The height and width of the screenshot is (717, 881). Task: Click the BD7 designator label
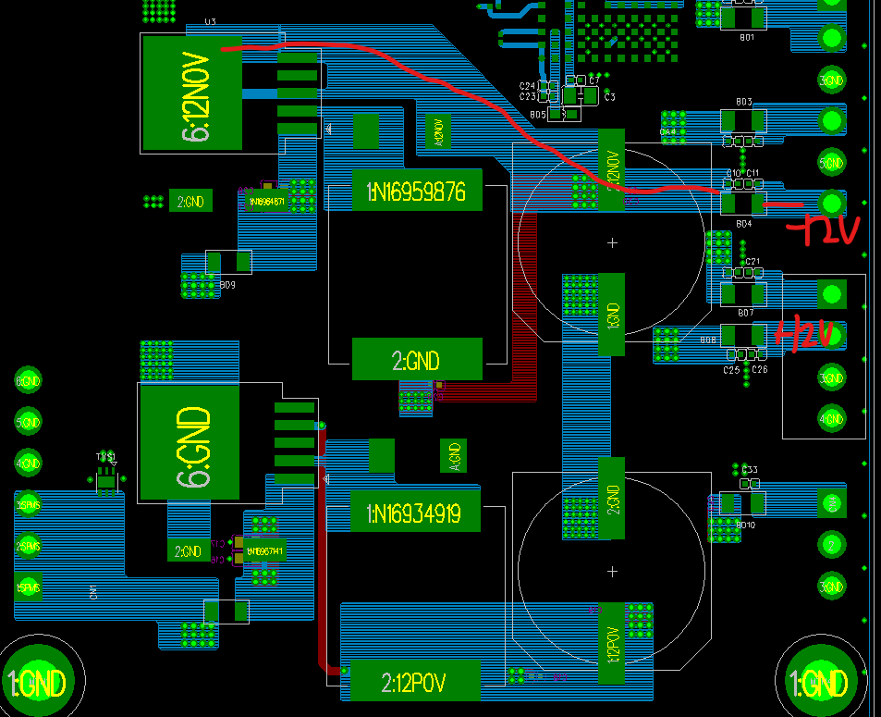[x=746, y=313]
